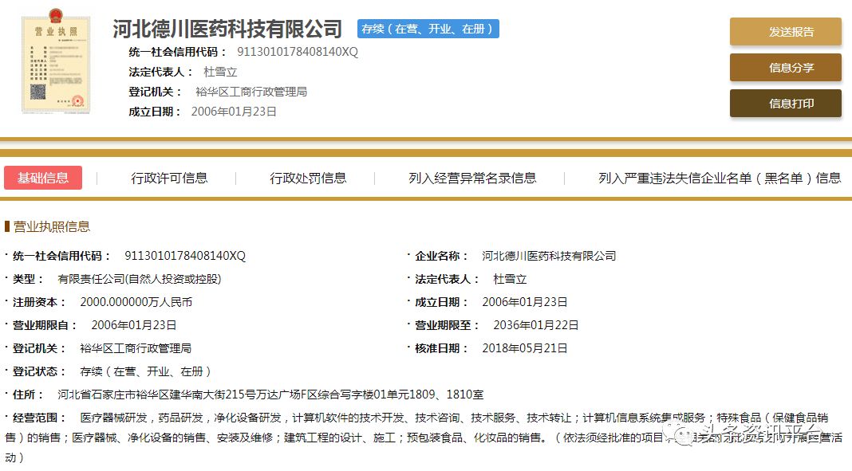
Task: Click the company name heading 河北德川医药科技有限公司
Action: 227,29
